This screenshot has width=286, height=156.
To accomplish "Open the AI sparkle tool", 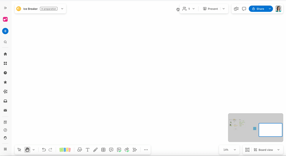I will tap(135, 150).
